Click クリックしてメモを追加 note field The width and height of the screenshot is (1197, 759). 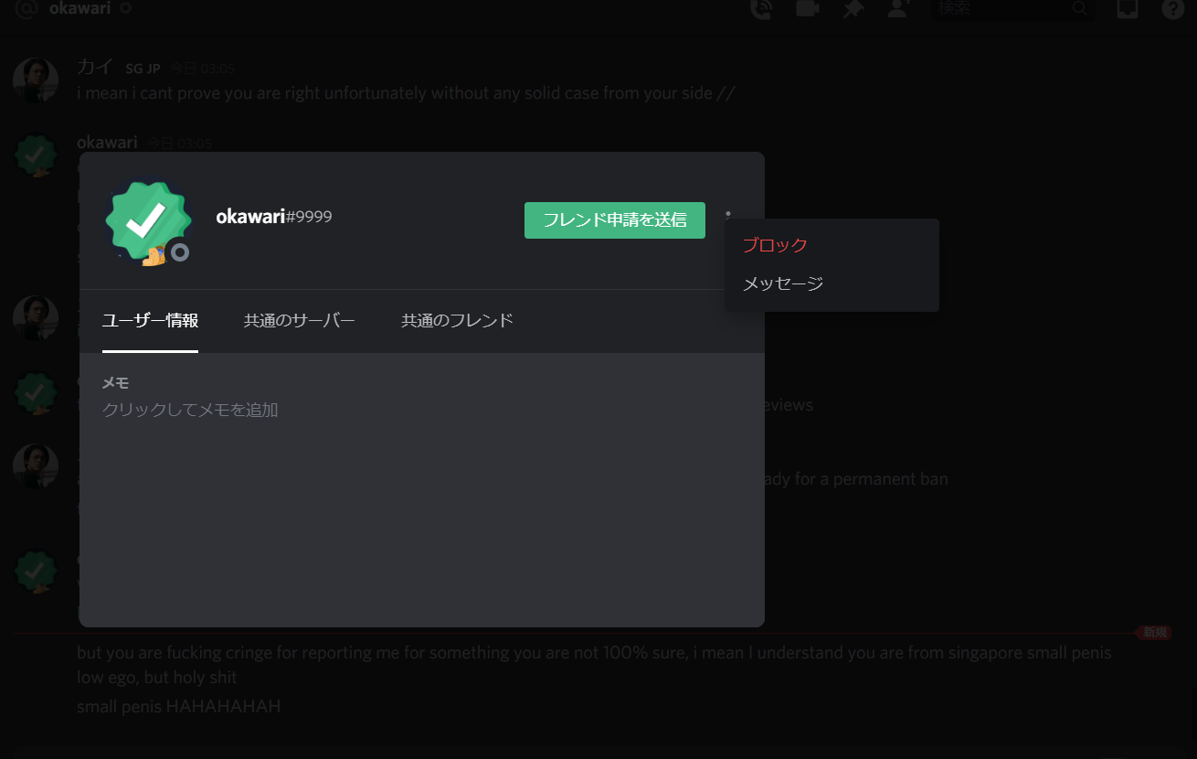pos(190,410)
